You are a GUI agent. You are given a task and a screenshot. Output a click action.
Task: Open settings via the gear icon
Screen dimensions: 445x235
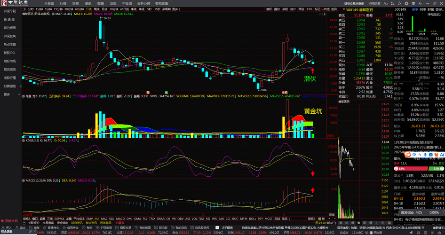click(x=406, y=4)
